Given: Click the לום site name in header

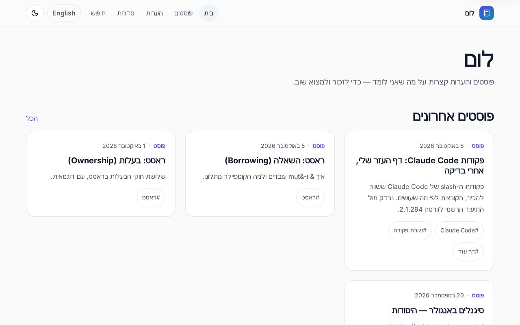Looking at the screenshot, I should (x=470, y=13).
